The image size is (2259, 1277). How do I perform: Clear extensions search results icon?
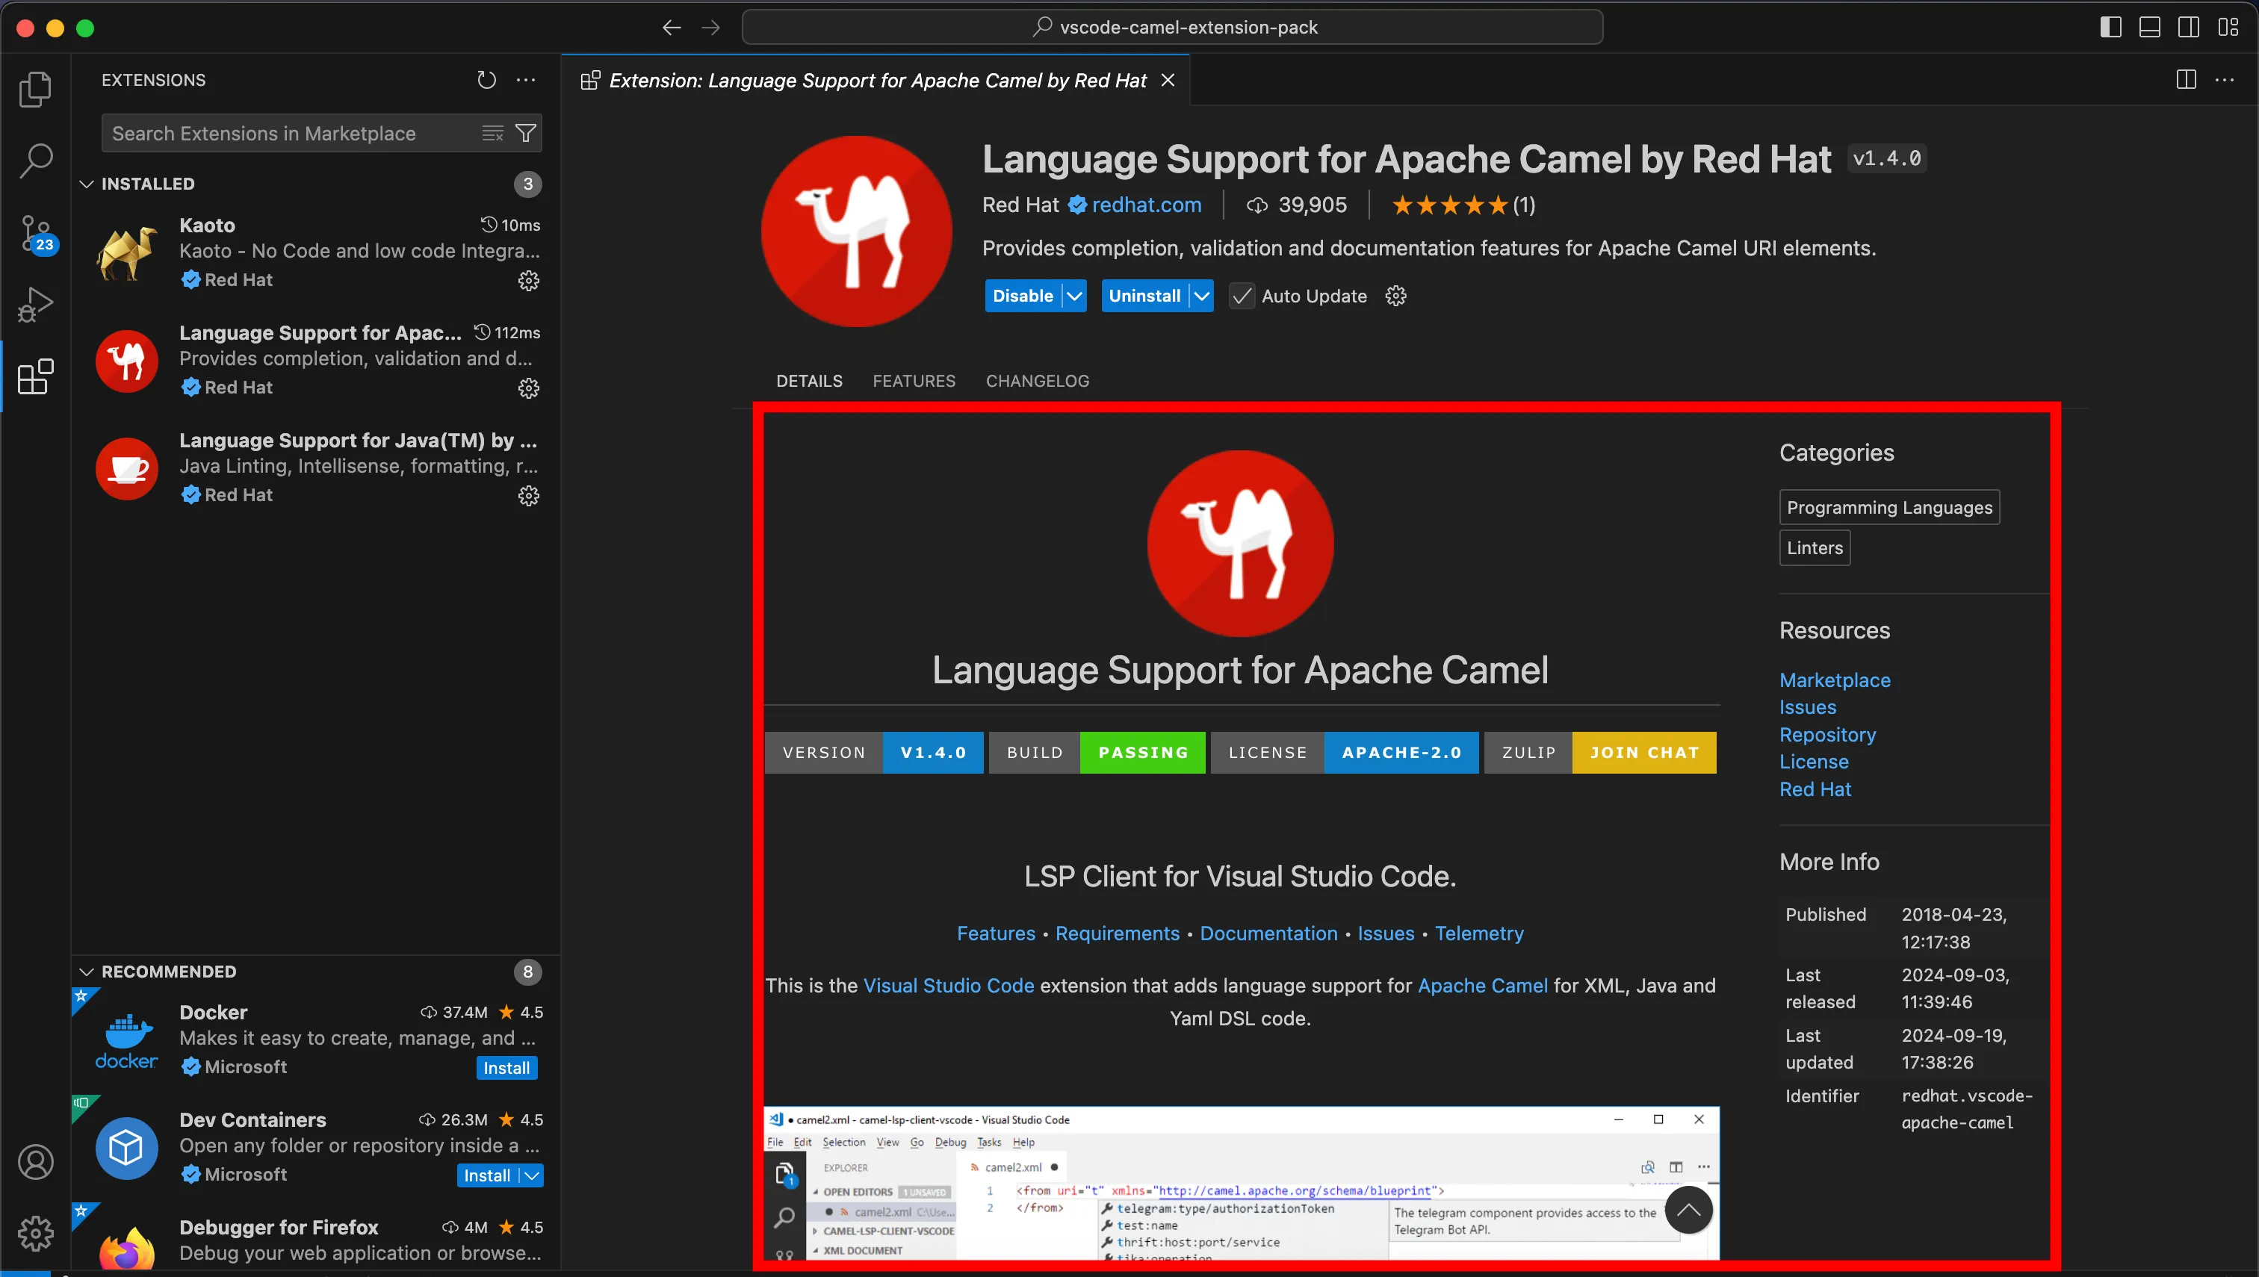tap(492, 134)
